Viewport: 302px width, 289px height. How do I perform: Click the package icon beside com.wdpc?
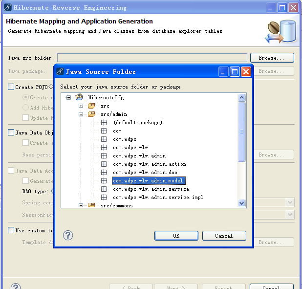pos(104,139)
